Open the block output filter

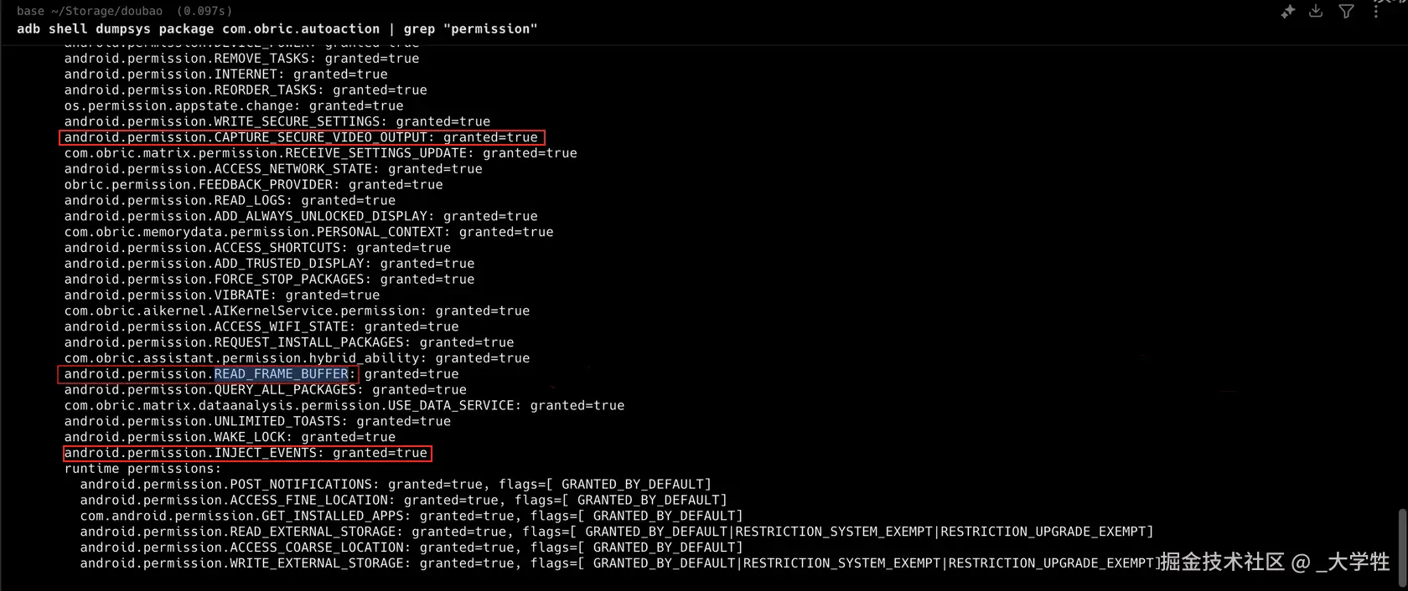pos(1346,11)
